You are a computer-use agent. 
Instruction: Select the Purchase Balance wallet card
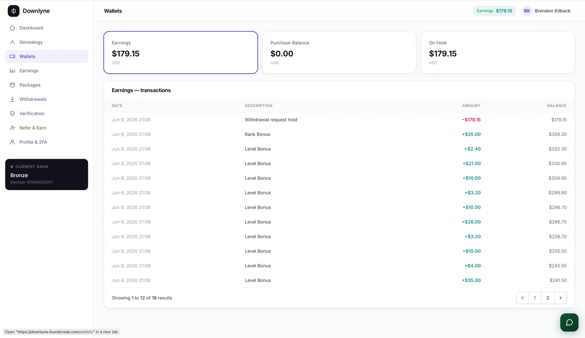pos(339,52)
